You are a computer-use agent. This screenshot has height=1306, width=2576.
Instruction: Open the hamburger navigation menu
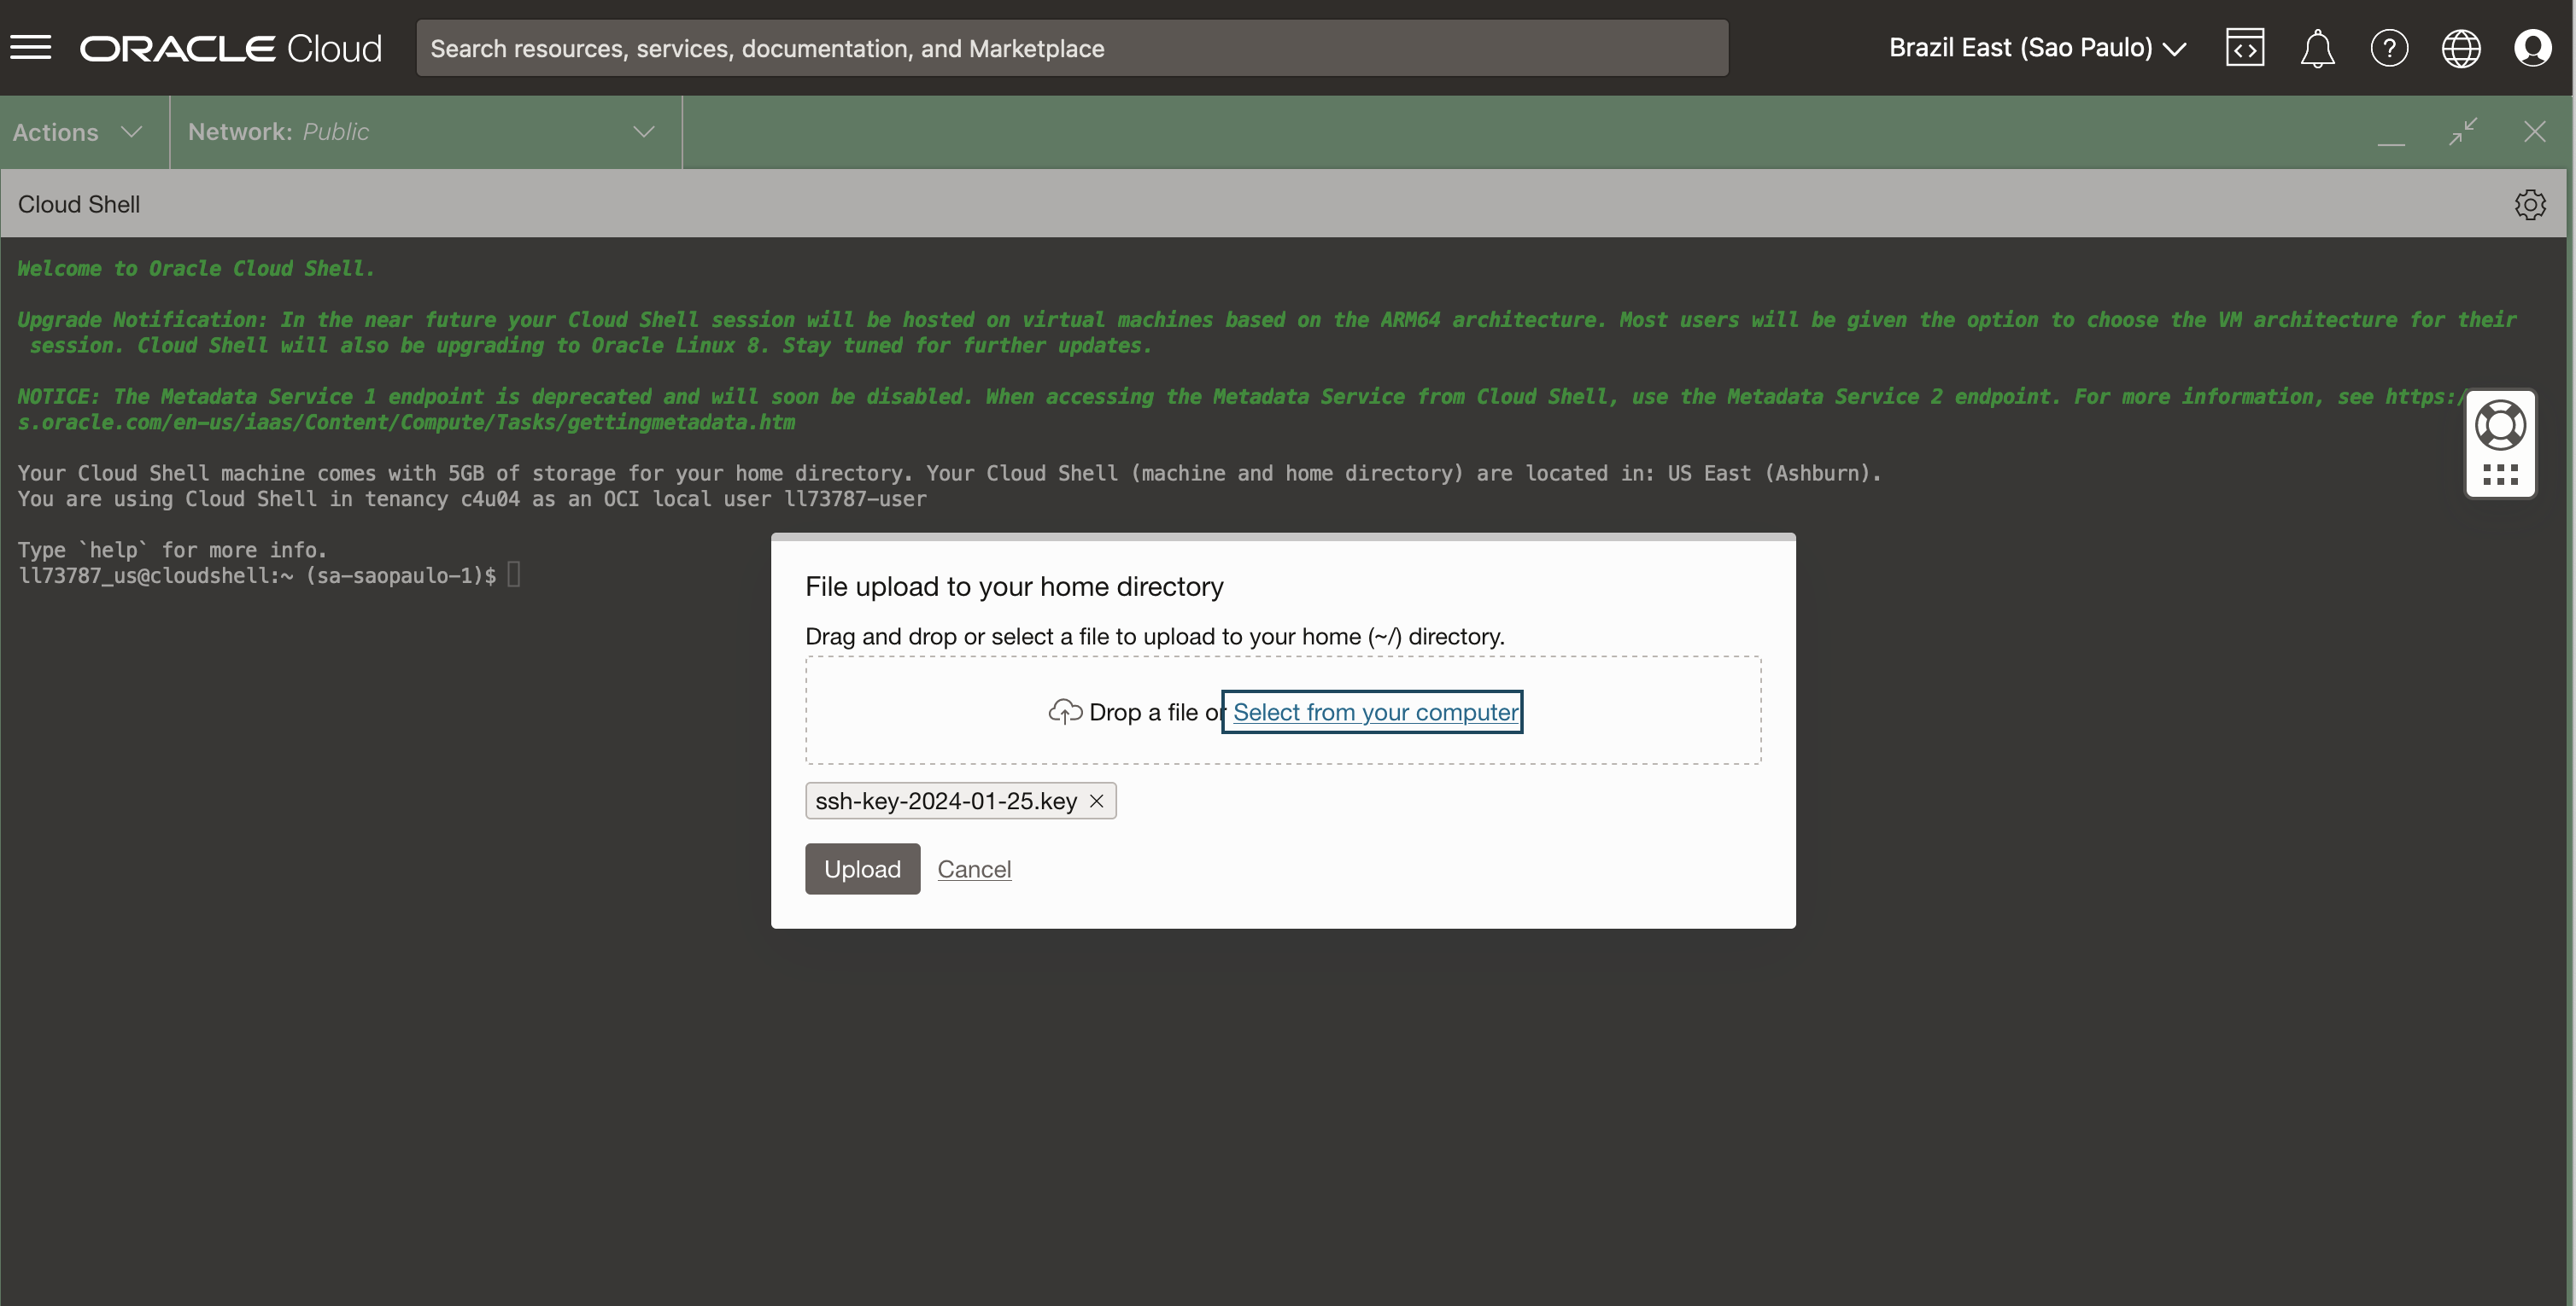tap(30, 47)
